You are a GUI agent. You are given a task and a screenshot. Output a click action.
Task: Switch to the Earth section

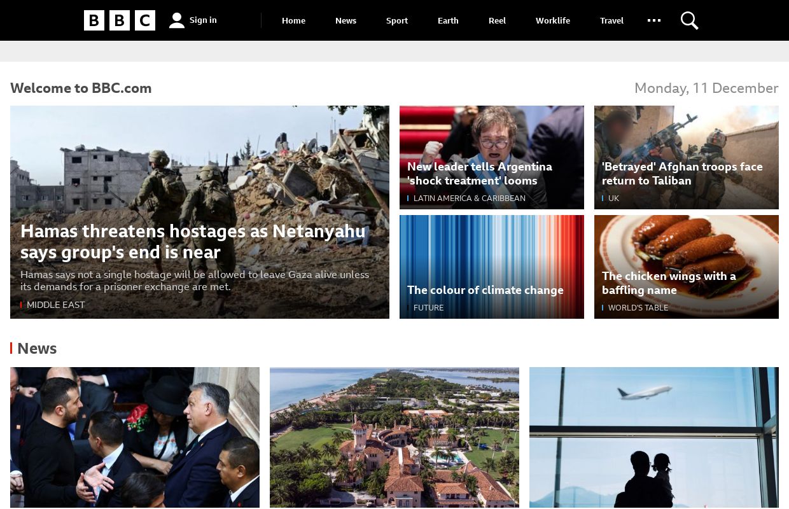(448, 20)
